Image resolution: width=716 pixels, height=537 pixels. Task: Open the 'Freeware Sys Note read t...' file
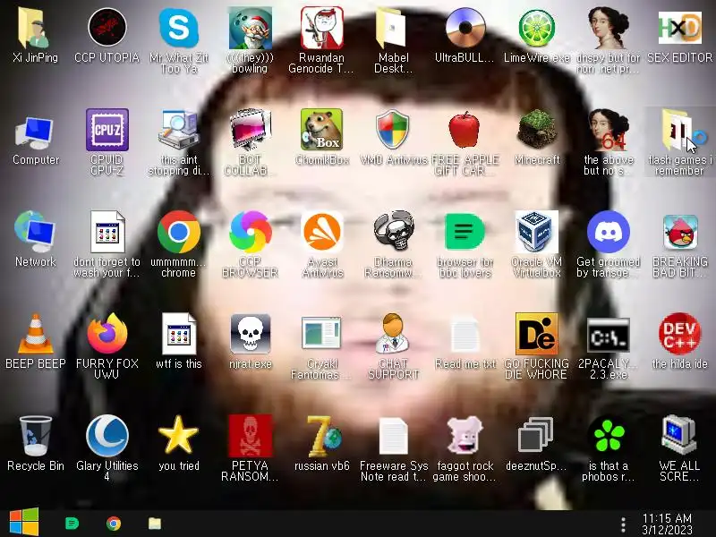pyautogui.click(x=393, y=437)
